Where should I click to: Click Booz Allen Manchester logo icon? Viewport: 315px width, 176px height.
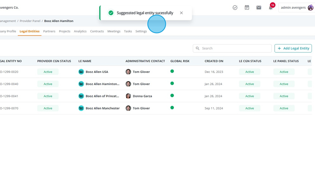81,108
